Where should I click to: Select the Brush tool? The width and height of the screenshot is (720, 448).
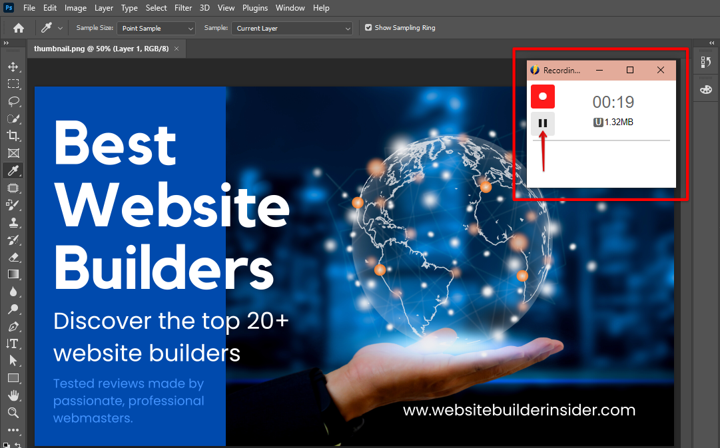(13, 205)
